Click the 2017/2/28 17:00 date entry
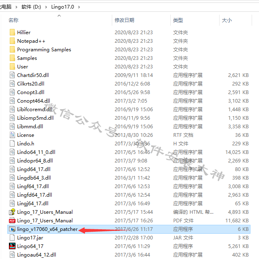This screenshot has height=259, width=259. [134, 238]
